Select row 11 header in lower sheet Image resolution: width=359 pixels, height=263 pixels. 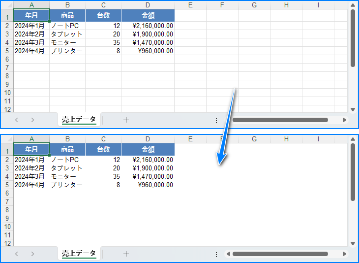tap(7, 235)
